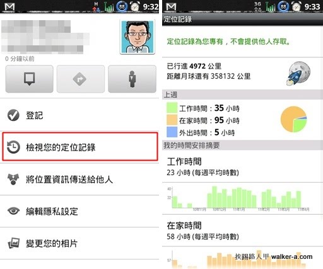Tap the directions arrow button
Image resolution: width=323 pixels, height=269 pixels.
pos(81,79)
